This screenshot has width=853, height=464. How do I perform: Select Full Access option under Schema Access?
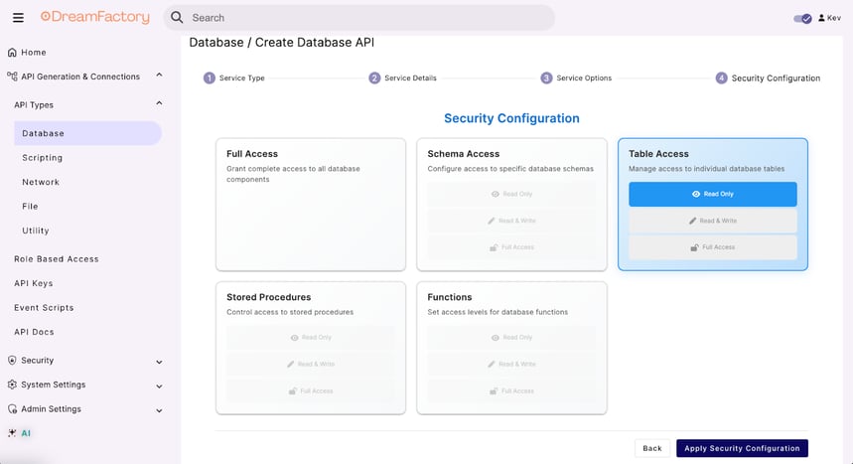[511, 247]
